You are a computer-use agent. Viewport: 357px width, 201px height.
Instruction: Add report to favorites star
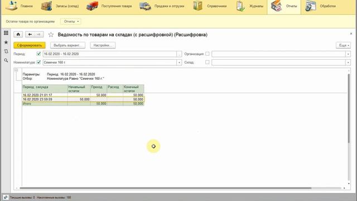51,35
